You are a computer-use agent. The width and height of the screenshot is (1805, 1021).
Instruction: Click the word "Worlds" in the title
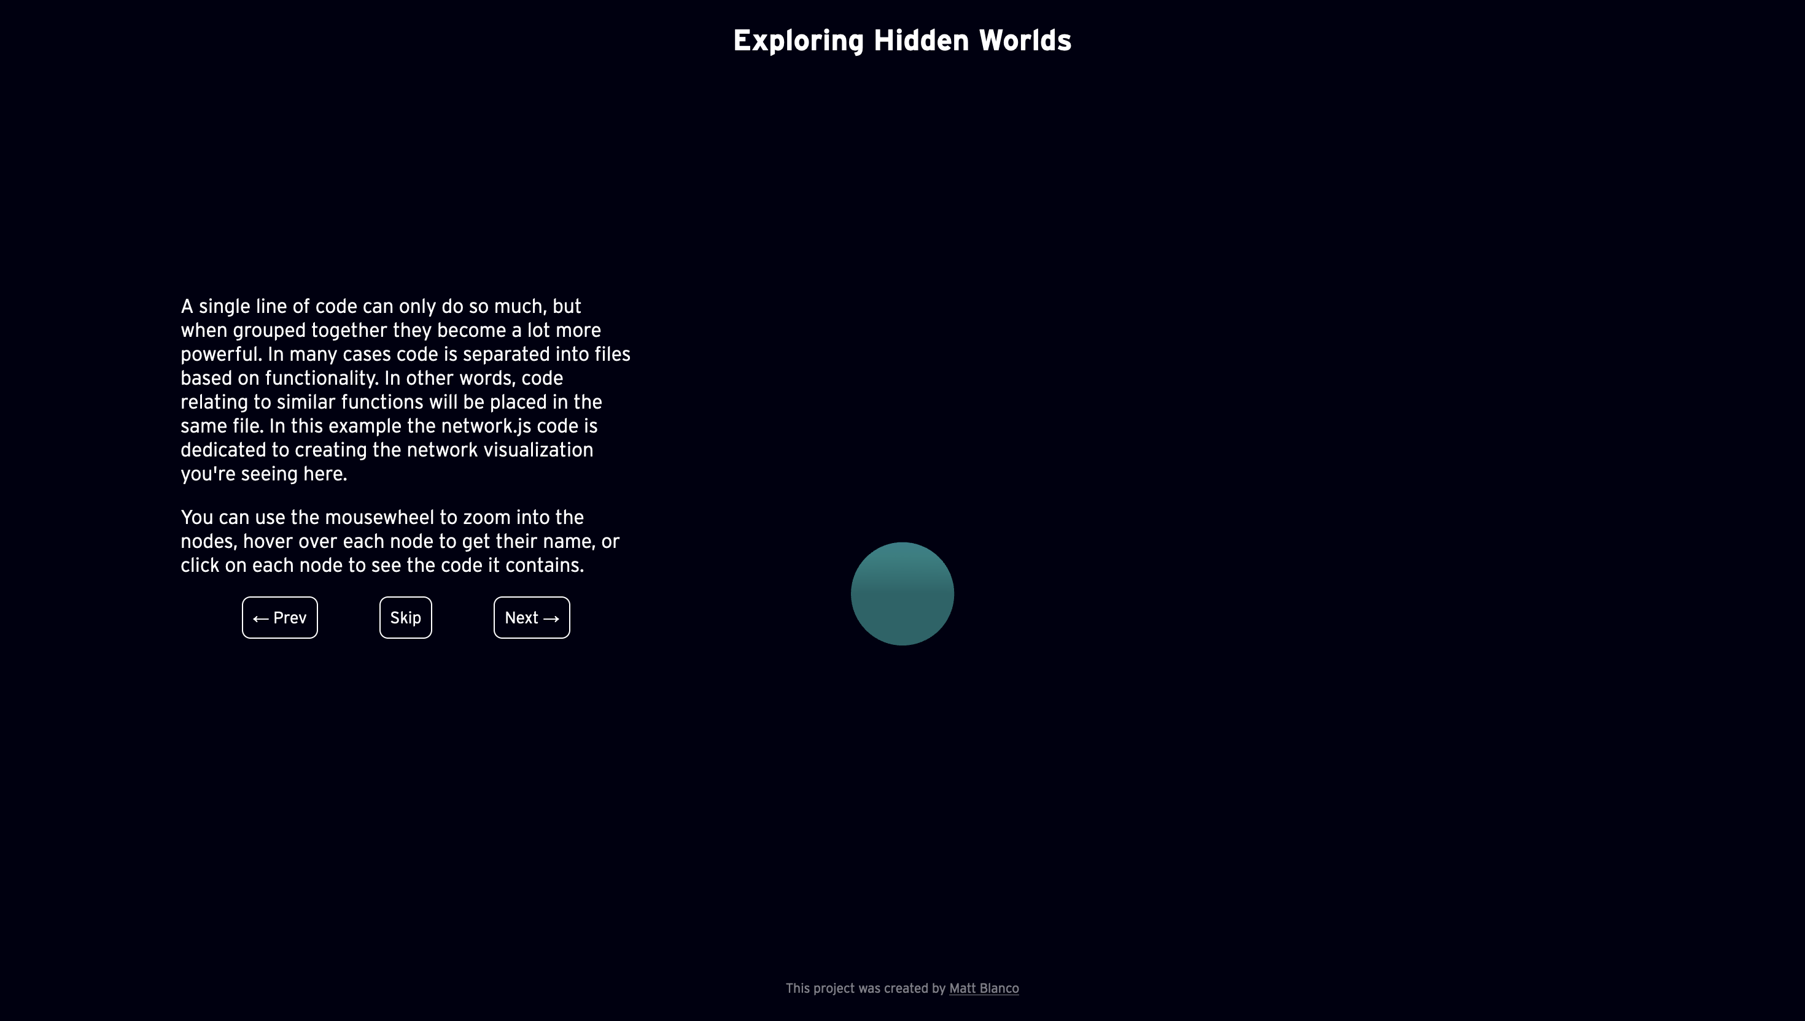coord(1025,40)
